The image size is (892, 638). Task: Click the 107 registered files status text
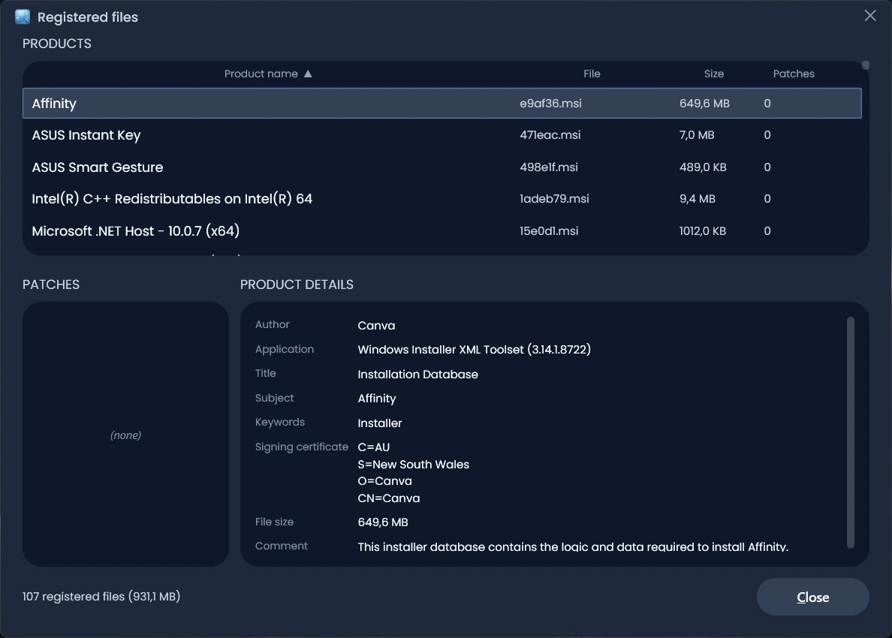click(101, 597)
